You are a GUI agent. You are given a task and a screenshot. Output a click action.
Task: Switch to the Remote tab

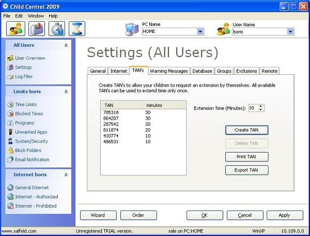(270, 71)
